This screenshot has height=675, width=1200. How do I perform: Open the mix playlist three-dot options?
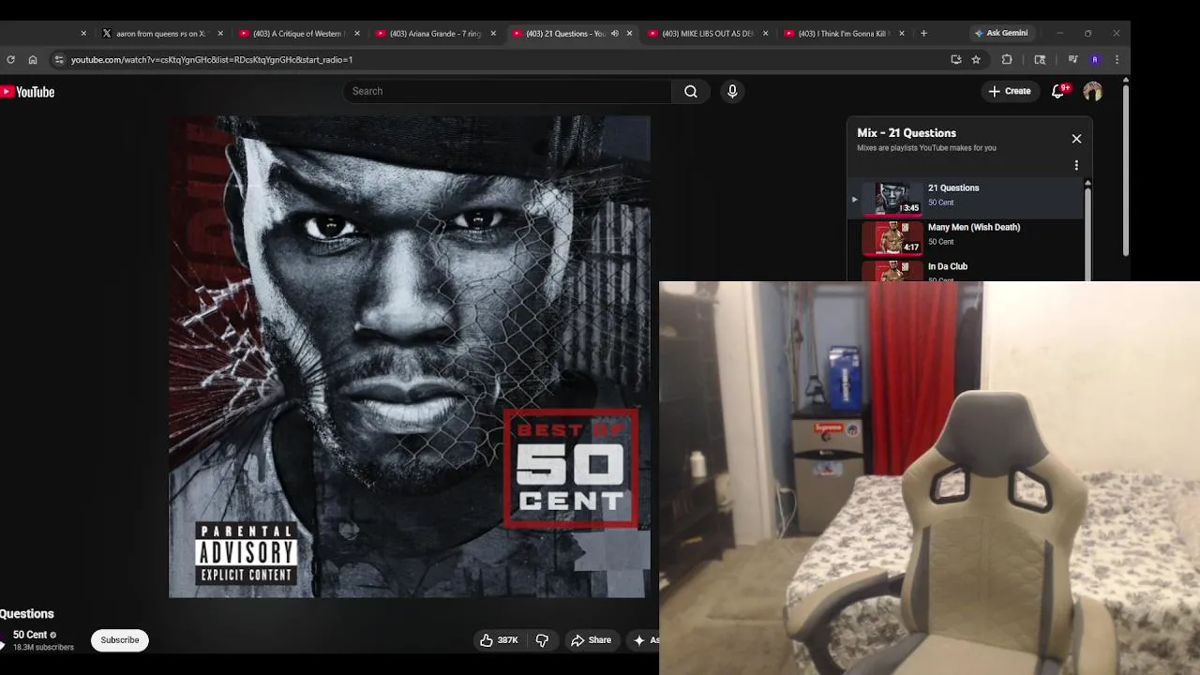(1076, 165)
